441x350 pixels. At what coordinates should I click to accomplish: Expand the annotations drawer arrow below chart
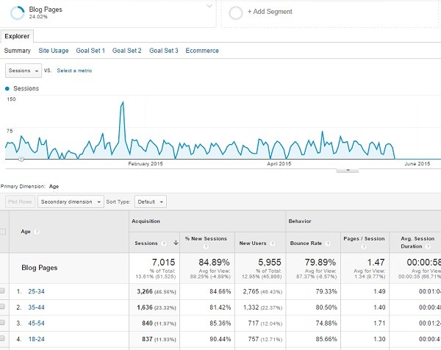pos(348,170)
